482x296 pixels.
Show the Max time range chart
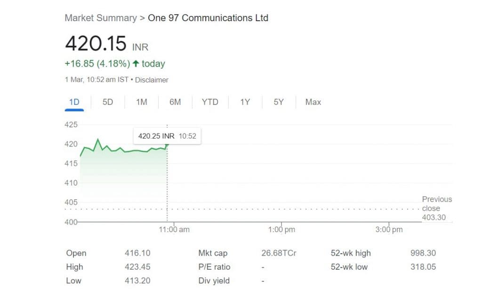tap(313, 102)
